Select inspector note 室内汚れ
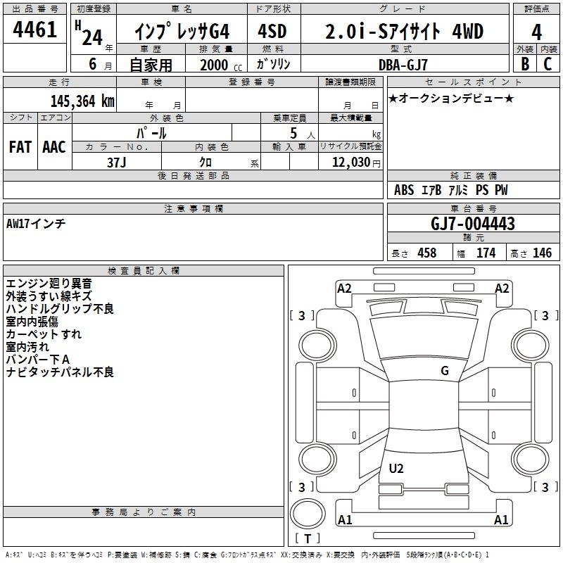This screenshot has height=563, width=563. [x=27, y=346]
